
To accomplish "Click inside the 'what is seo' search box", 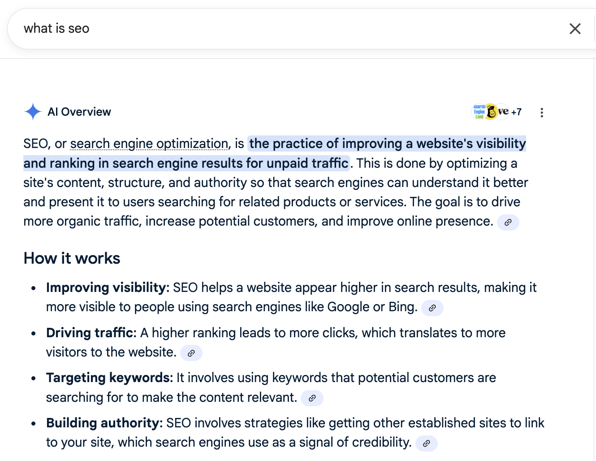I will pos(179,28).
